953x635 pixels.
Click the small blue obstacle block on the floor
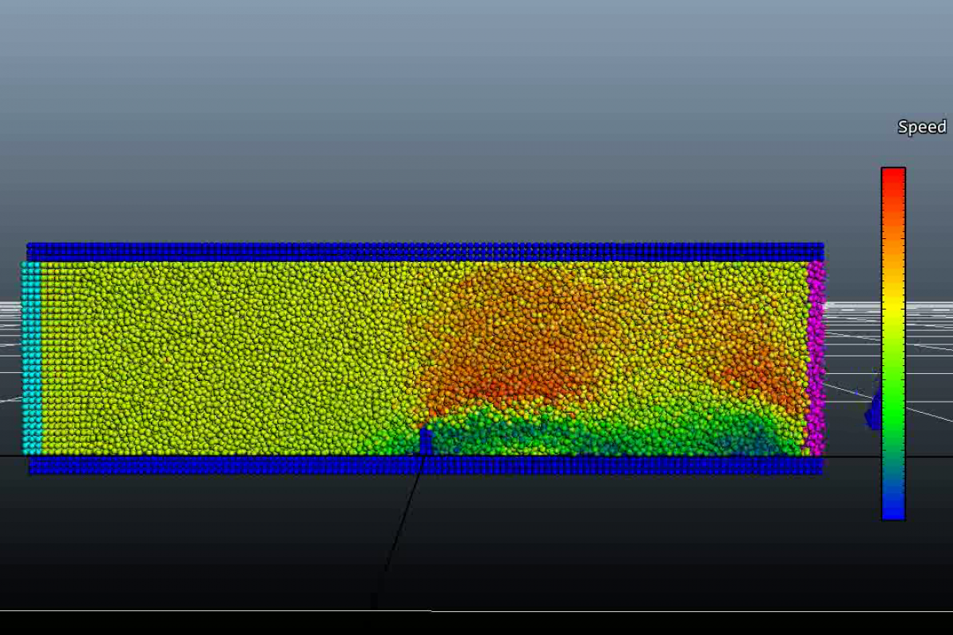point(426,441)
